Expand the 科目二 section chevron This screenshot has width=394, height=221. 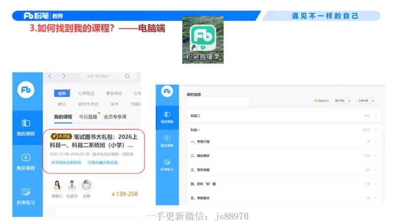(376, 116)
